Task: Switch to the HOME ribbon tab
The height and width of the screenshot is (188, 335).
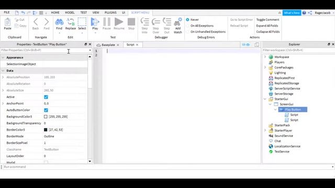Action: pos(55,13)
